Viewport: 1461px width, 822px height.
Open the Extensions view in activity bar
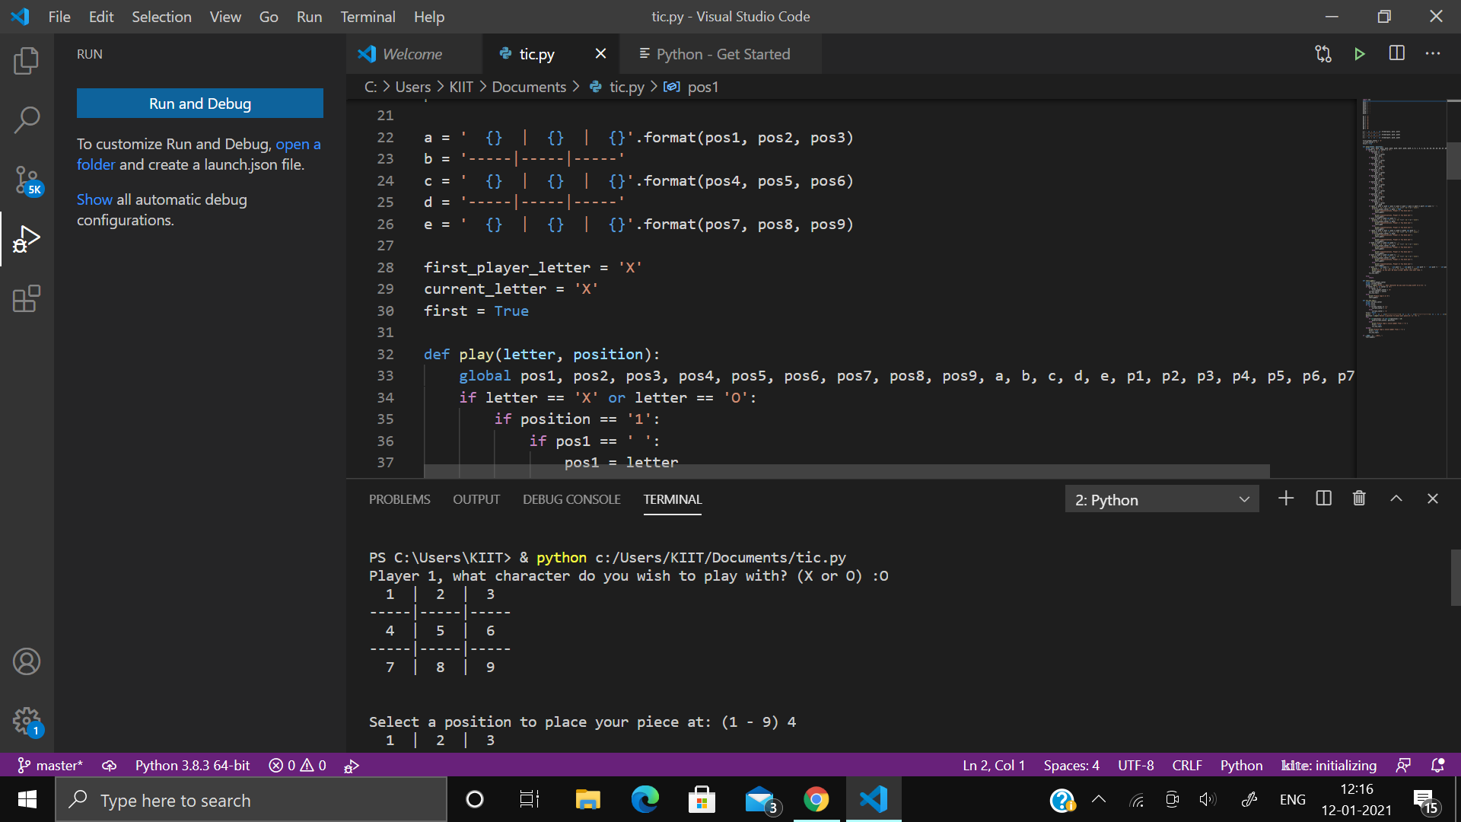pyautogui.click(x=27, y=299)
